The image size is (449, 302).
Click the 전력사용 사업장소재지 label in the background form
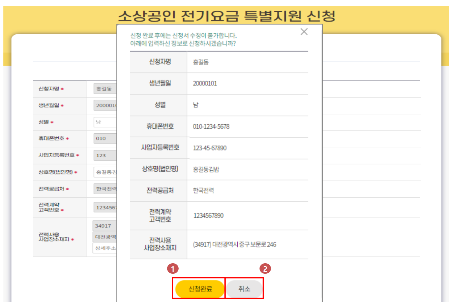tap(54, 237)
